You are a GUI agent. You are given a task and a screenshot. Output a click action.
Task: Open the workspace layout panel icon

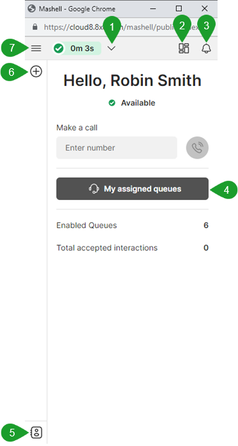click(x=184, y=48)
